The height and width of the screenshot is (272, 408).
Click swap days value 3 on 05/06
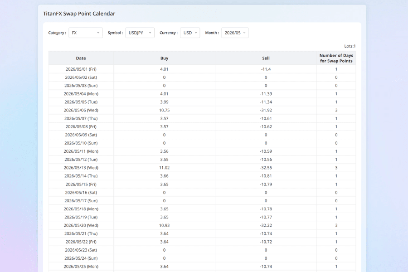(336, 110)
